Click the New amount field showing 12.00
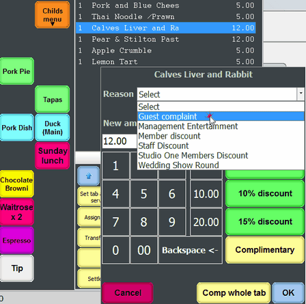 click(x=120, y=141)
